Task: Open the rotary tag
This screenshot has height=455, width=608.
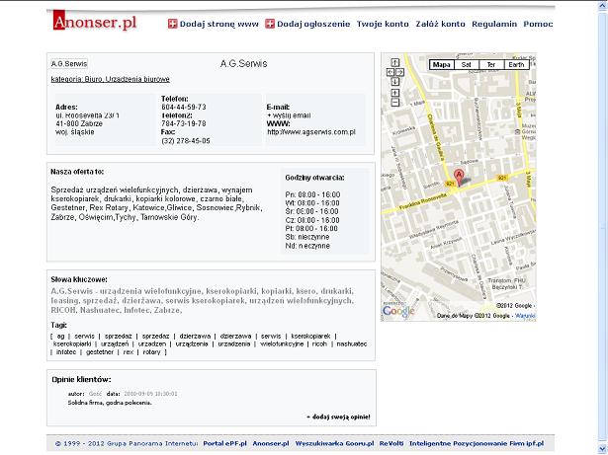Action: 151,352
